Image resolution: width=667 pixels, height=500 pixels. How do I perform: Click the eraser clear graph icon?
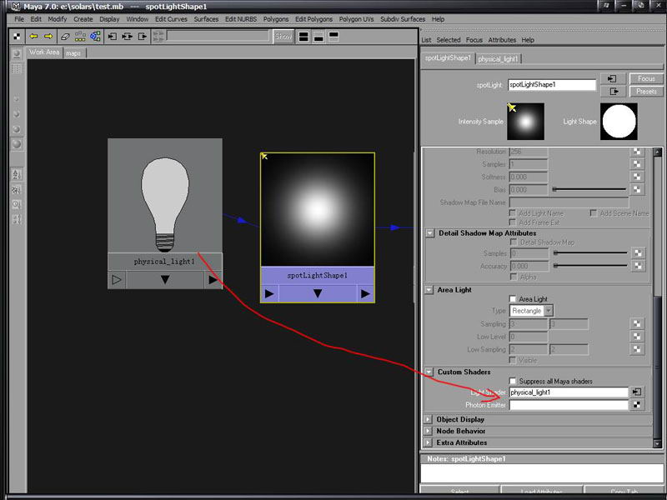[x=65, y=37]
